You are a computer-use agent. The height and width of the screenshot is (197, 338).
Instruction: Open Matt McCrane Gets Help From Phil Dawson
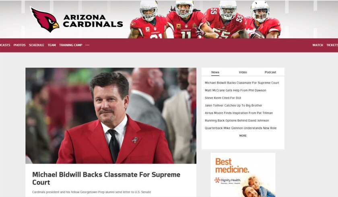235,90
